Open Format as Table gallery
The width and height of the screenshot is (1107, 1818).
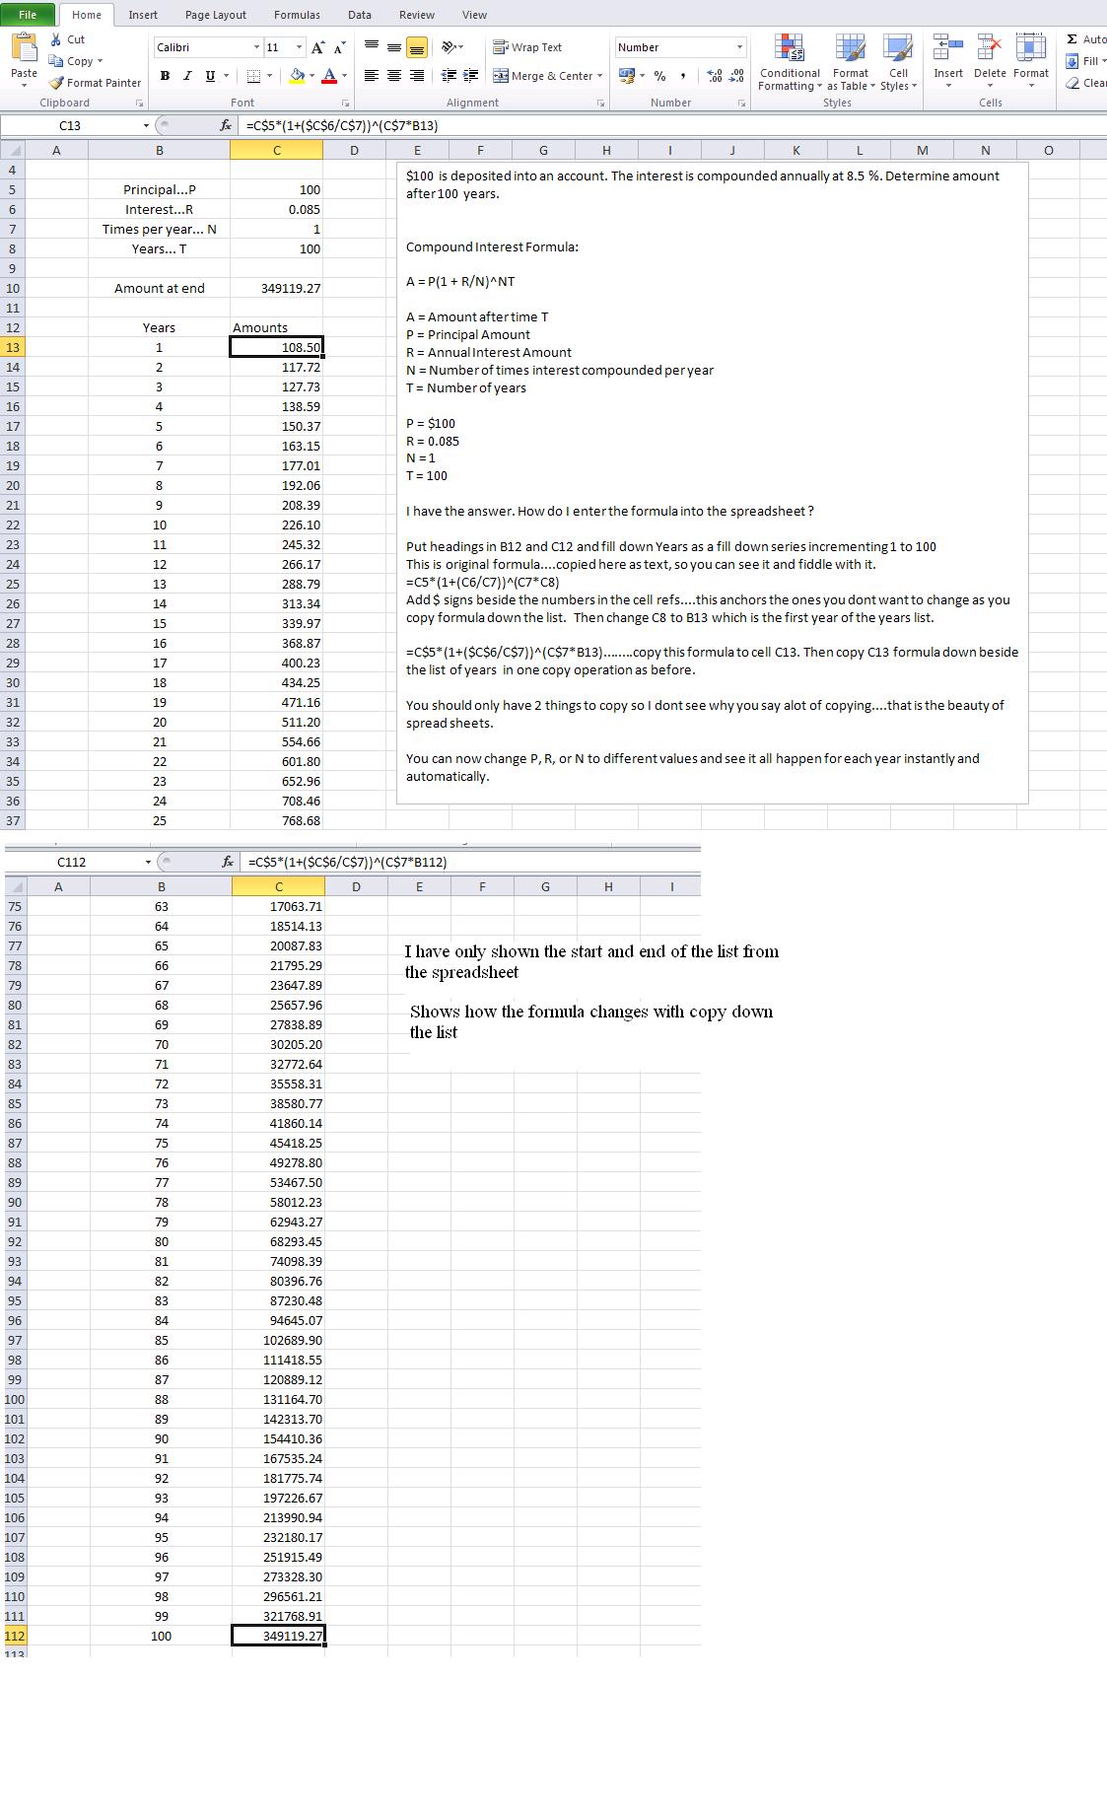point(850,61)
